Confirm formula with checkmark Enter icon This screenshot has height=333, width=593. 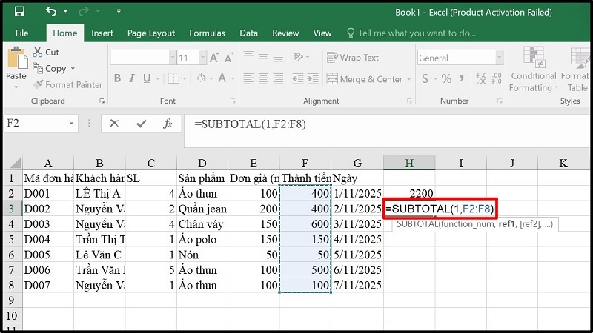coord(142,124)
